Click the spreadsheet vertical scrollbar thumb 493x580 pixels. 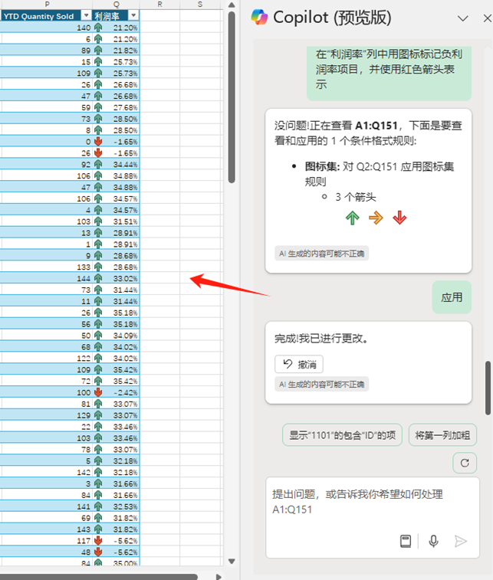tap(232, 97)
